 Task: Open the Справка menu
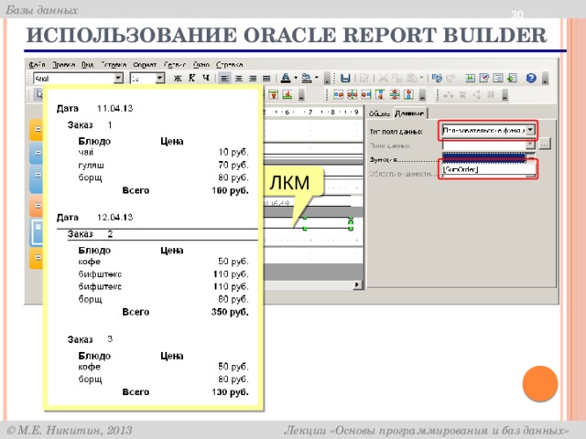coord(230,65)
